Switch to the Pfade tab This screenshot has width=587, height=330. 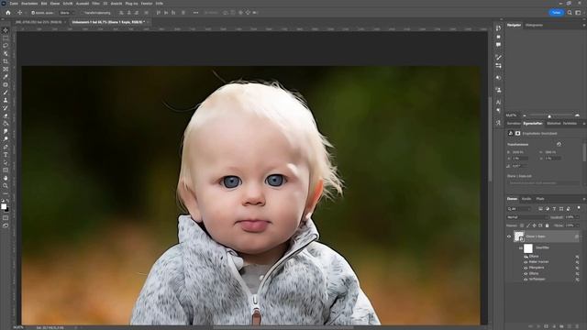click(x=540, y=199)
